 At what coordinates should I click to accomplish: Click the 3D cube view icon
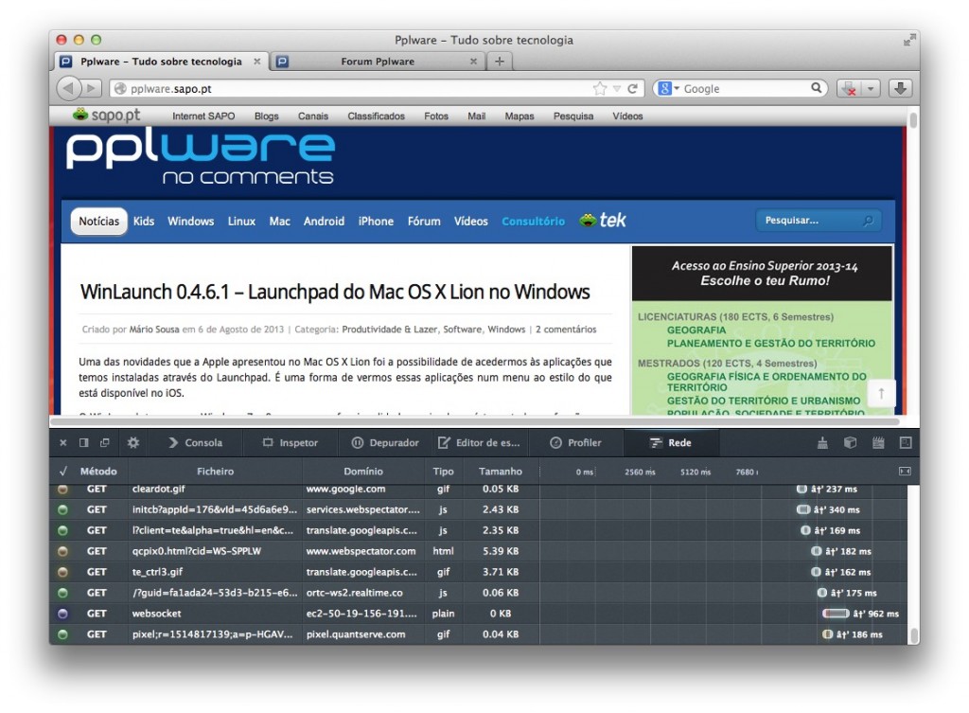[850, 442]
